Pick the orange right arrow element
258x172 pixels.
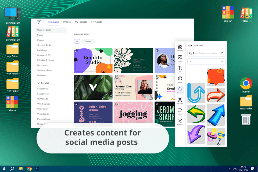[216, 95]
